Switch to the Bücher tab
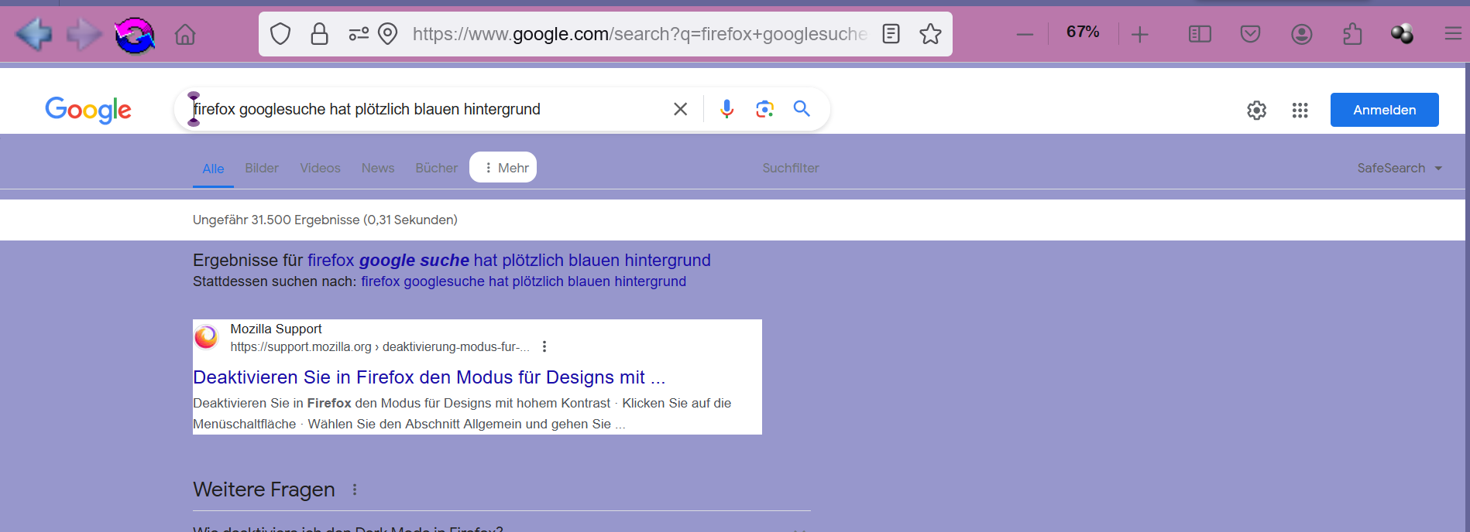The height and width of the screenshot is (532, 1470). pos(436,168)
